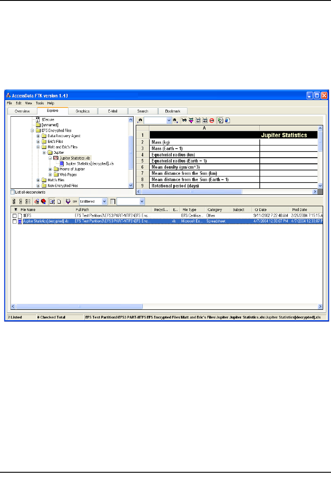The width and height of the screenshot is (331, 488).
Task: Collapse the Jupiter folder
Action: pos(44,153)
